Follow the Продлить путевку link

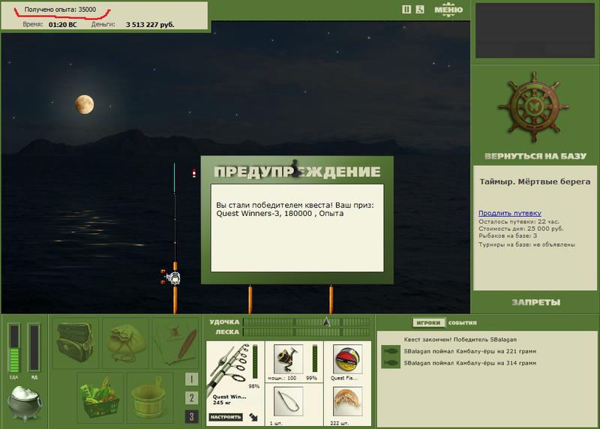pos(510,213)
